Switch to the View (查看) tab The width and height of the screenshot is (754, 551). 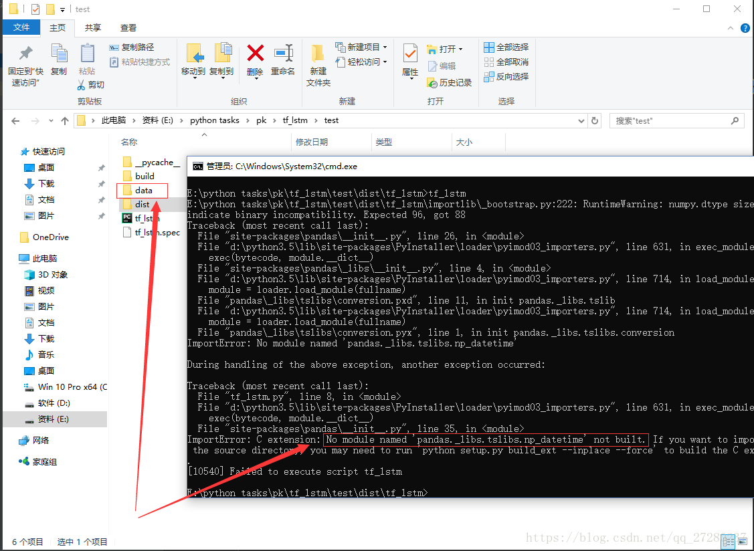[128, 28]
